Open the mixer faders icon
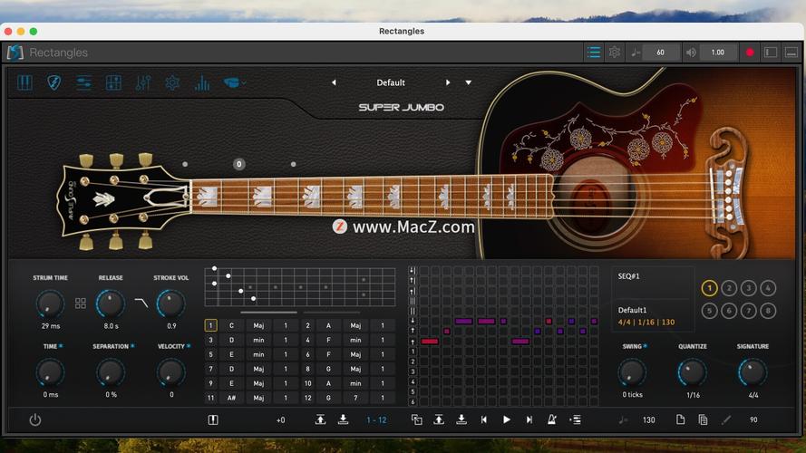The height and width of the screenshot is (453, 806). click(x=143, y=83)
